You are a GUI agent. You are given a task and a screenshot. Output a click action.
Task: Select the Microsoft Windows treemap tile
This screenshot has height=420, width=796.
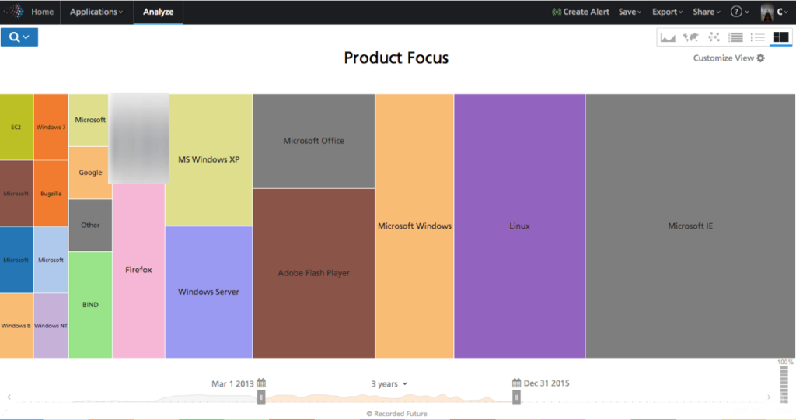click(414, 226)
